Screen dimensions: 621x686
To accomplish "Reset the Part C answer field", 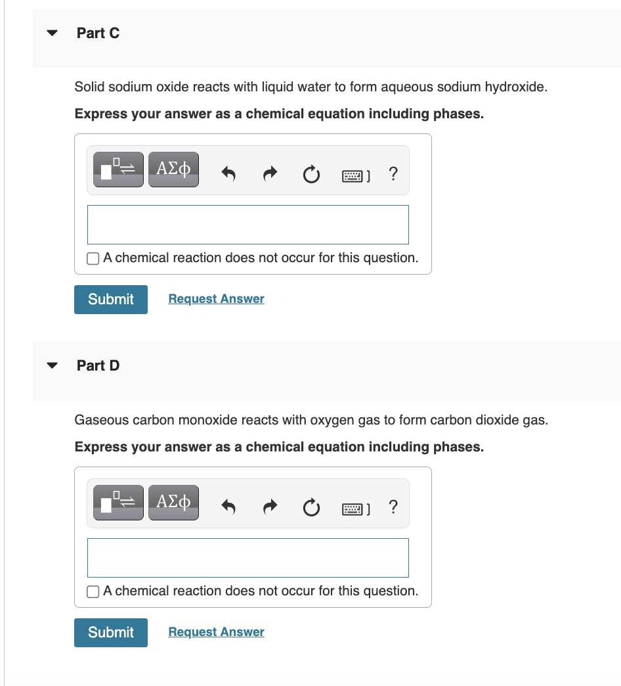I will coord(311,174).
